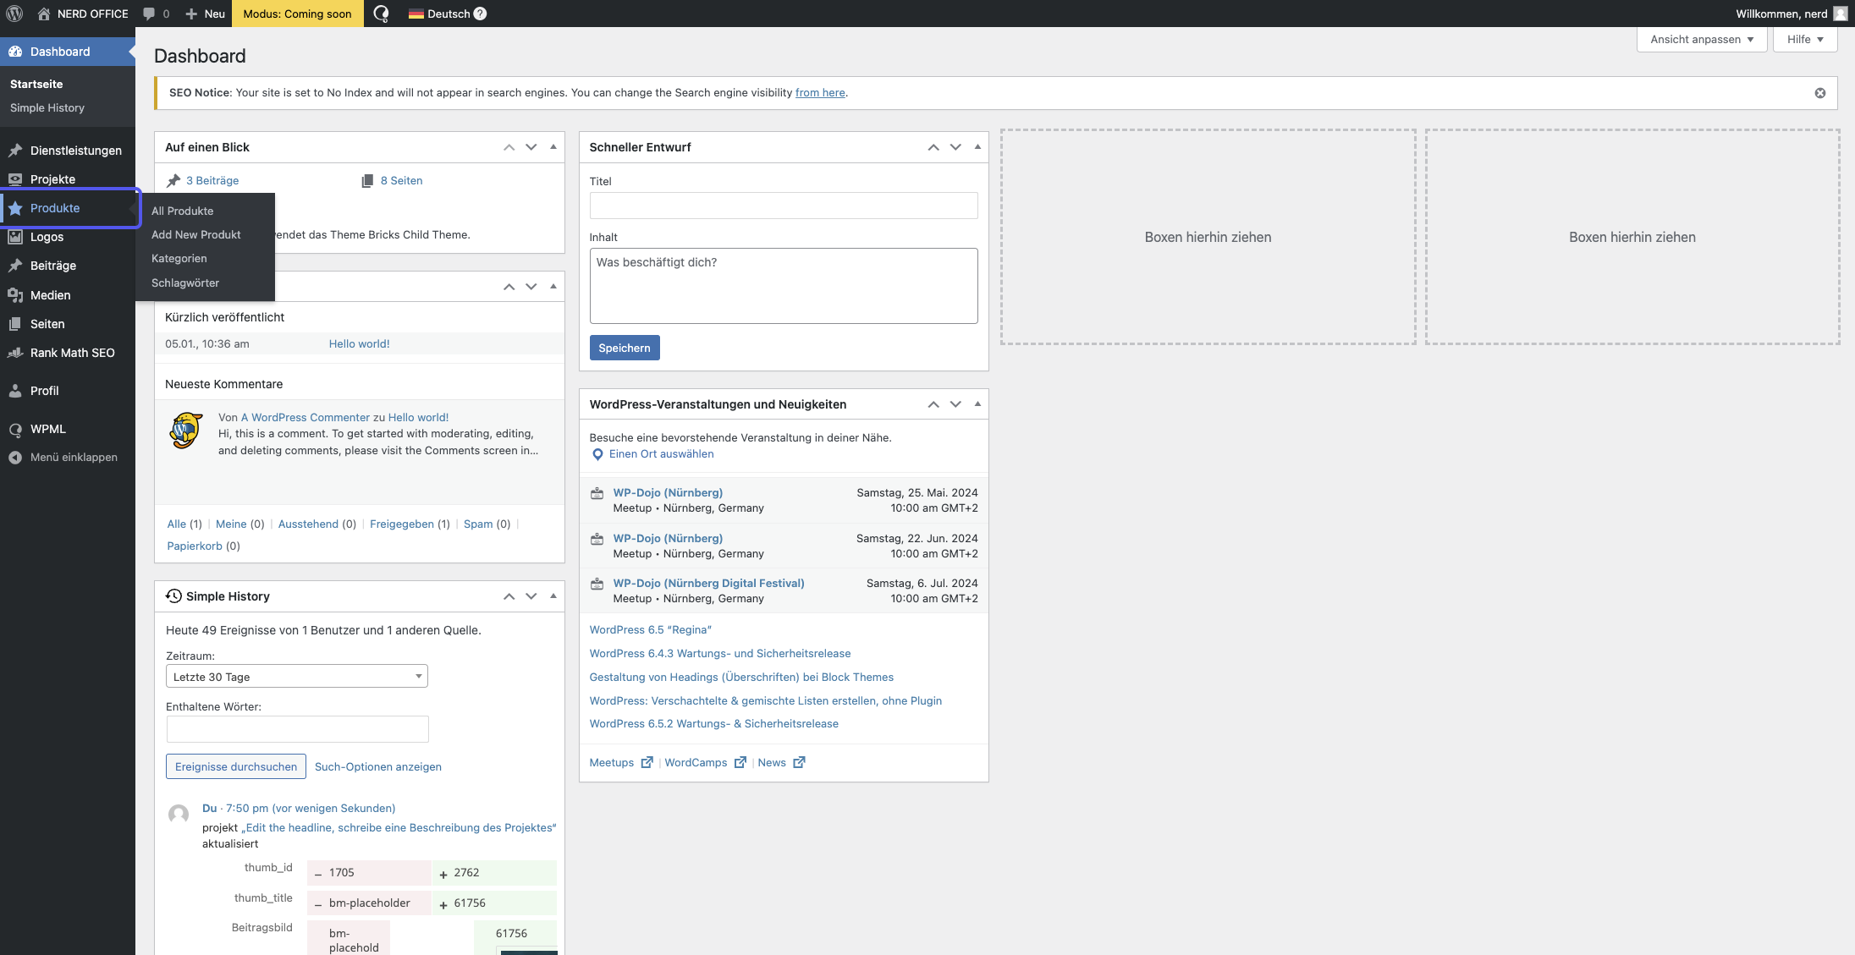
Task: Click the WPML icon in admin bar
Action: (381, 14)
